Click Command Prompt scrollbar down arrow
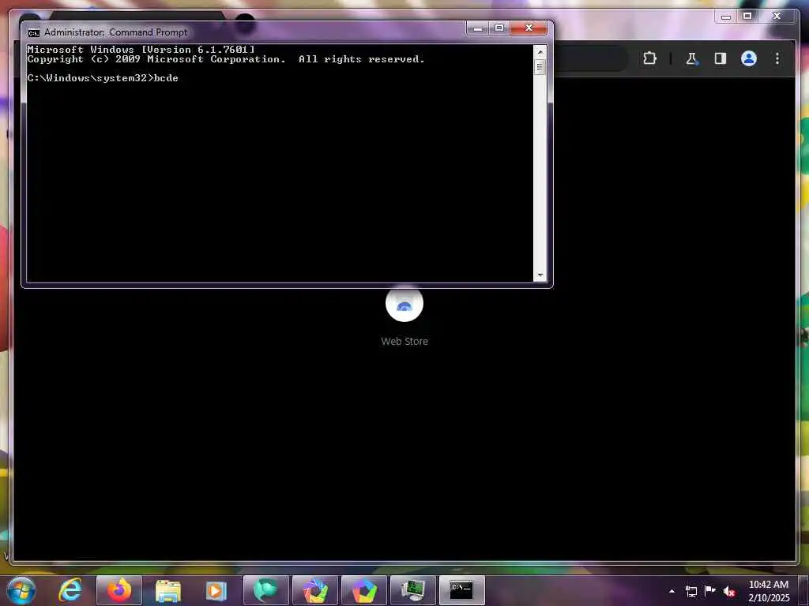This screenshot has height=606, width=809. coord(540,275)
